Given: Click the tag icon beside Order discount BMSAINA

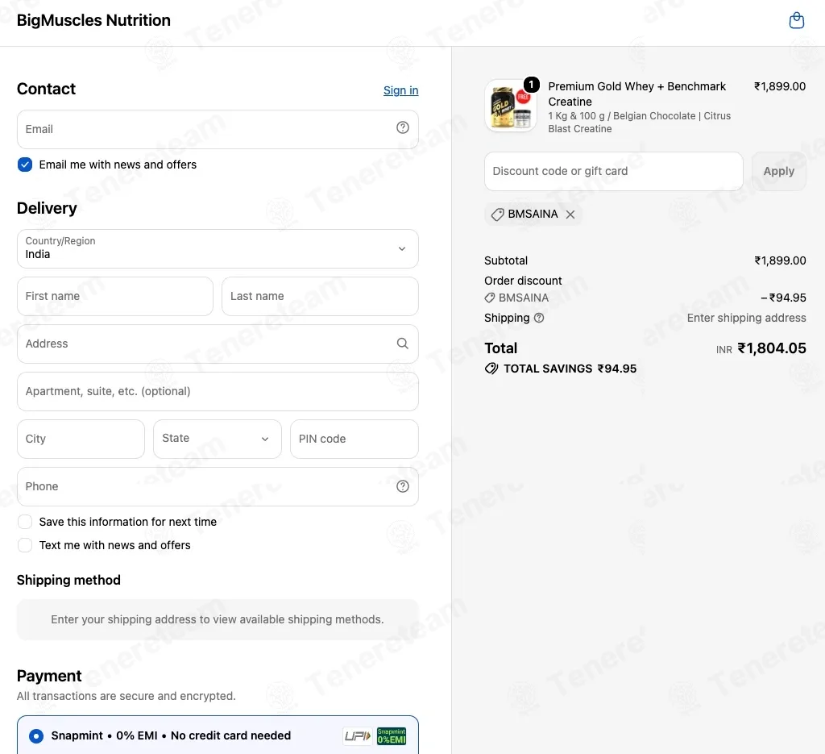Looking at the screenshot, I should coord(489,298).
